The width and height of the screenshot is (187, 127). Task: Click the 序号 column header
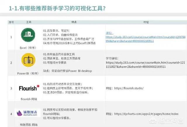click(11, 22)
